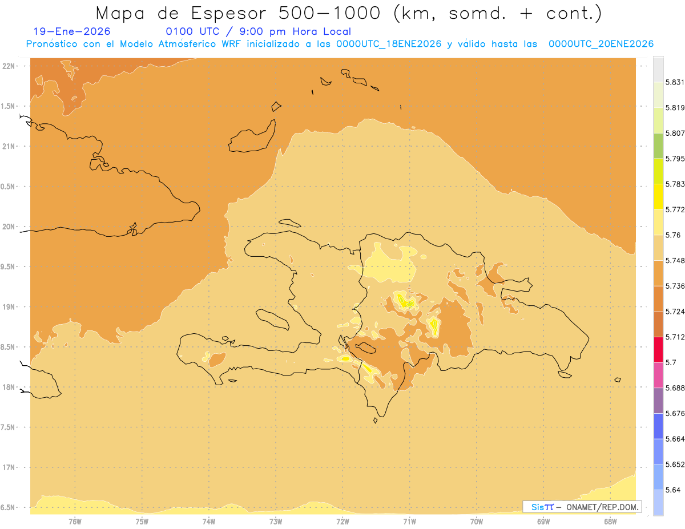Click legend value '5.652'
Image resolution: width=685 pixels, height=529 pixels.
[675, 465]
